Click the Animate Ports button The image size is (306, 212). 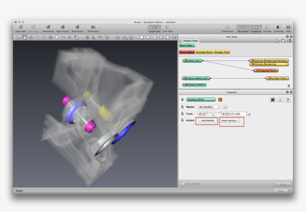click(204, 52)
